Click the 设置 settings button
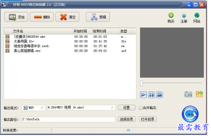Image resolution: width=211 pixels, height=136 pixels. [x=127, y=108]
